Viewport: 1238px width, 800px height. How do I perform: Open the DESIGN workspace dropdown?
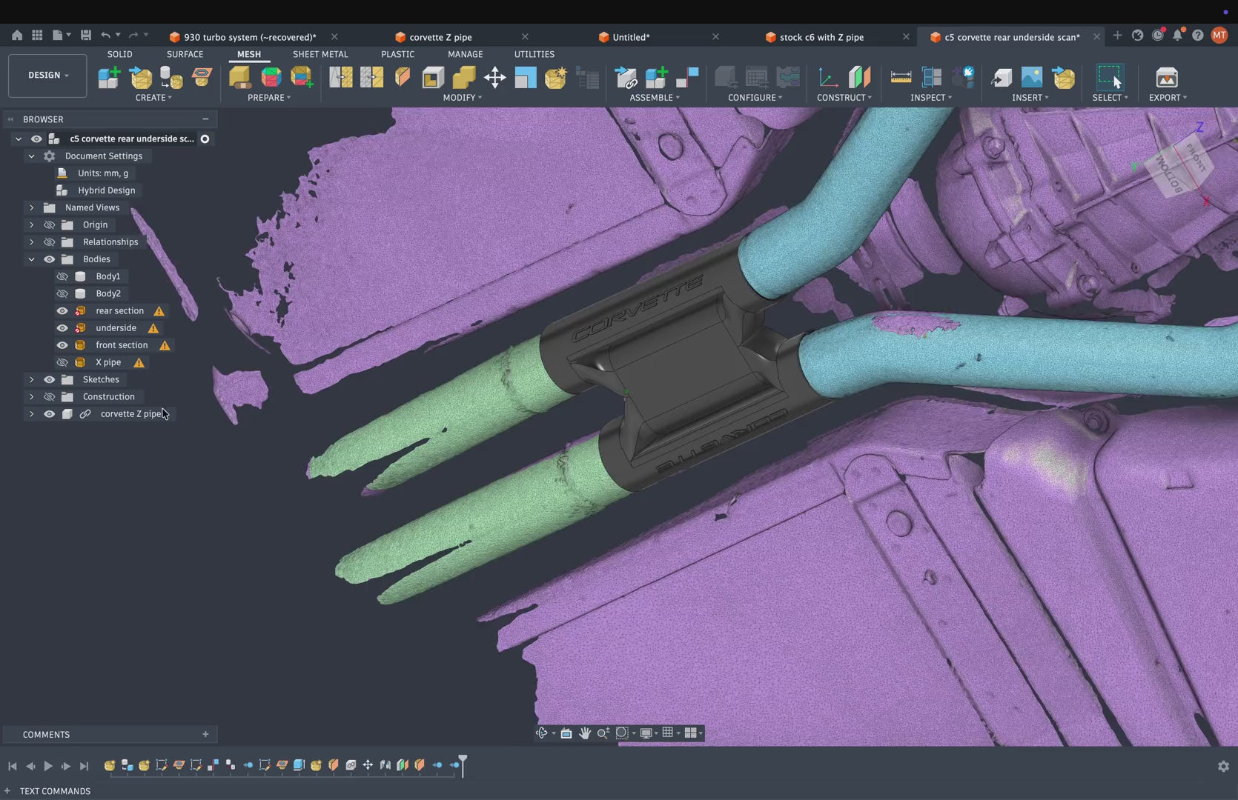[47, 76]
